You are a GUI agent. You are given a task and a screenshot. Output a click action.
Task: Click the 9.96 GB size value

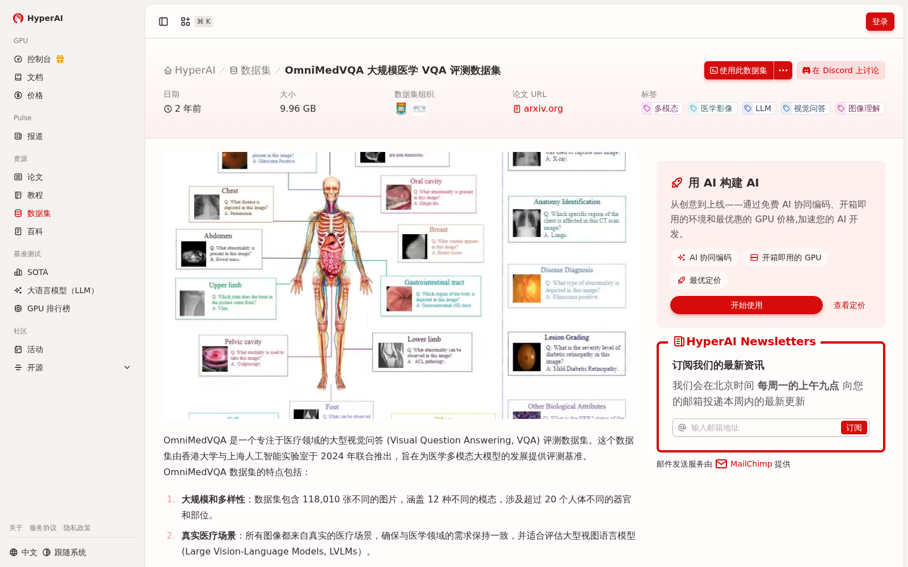298,108
